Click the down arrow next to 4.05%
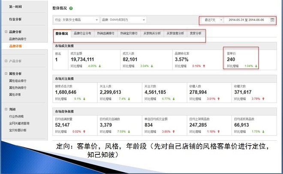 100,66
